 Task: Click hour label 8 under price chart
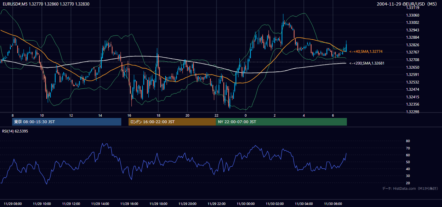[x=13, y=115]
